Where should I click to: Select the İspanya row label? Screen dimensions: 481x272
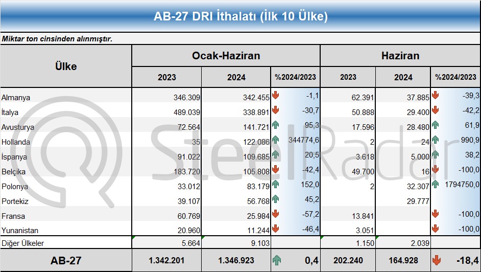[x=14, y=157]
